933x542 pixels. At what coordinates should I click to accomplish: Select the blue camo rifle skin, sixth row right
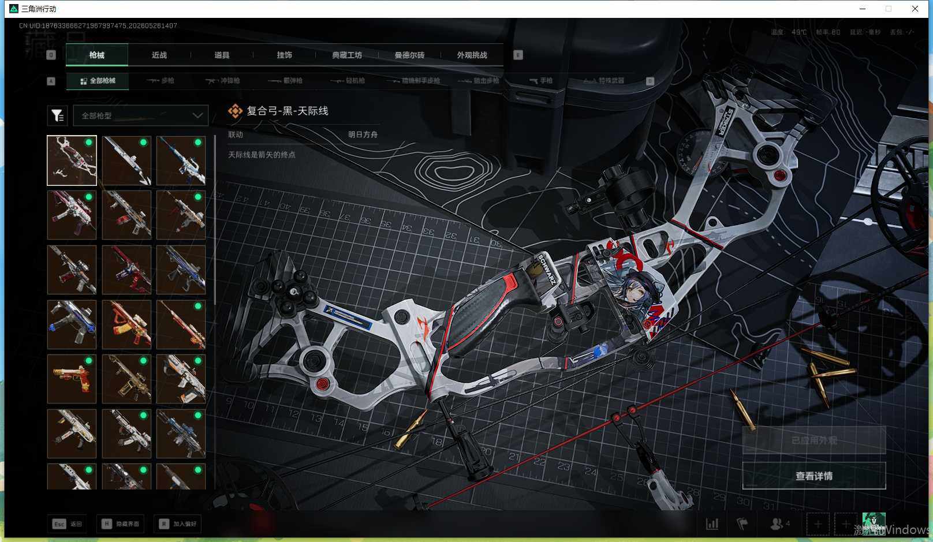[181, 434]
